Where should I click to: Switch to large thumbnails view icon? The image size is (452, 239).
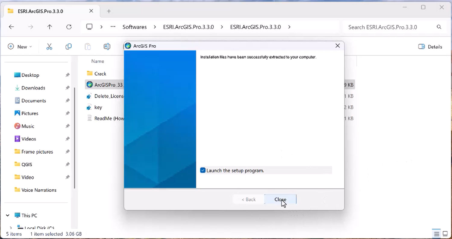point(445,234)
